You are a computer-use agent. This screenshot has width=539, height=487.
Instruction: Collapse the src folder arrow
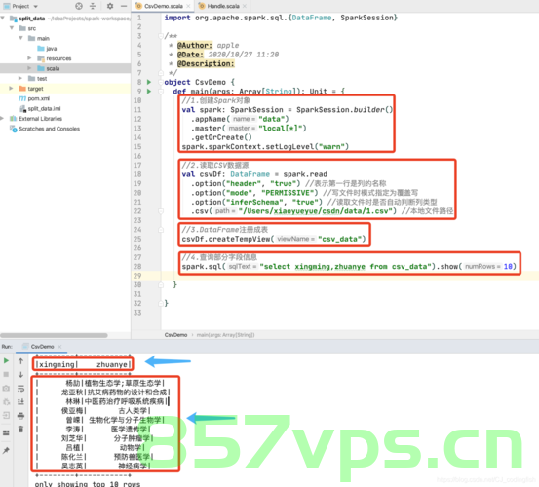(12, 28)
